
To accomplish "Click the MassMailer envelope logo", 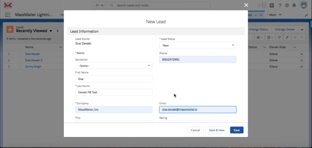I will (x=8, y=5).
